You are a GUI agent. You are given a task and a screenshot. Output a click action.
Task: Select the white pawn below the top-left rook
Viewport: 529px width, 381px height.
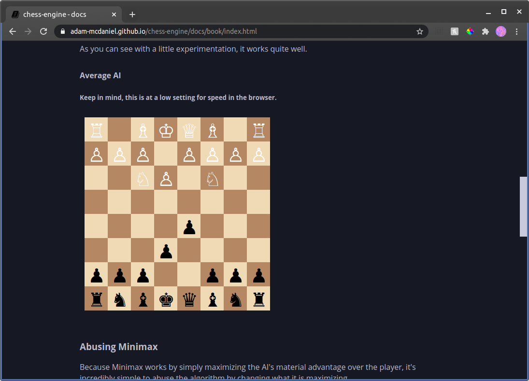(97, 154)
